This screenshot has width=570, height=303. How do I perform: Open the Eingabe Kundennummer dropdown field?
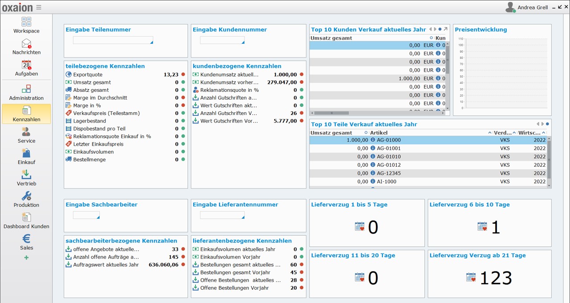(222, 40)
